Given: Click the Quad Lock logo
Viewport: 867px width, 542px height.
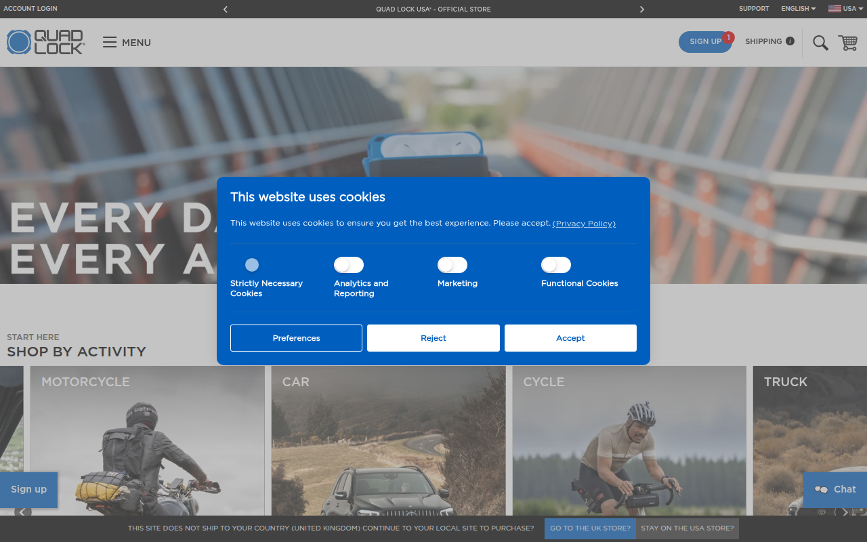Looking at the screenshot, I should click(x=45, y=42).
